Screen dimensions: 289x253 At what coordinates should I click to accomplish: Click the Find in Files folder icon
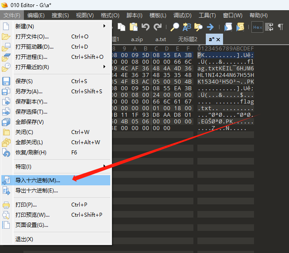coord(198,27)
